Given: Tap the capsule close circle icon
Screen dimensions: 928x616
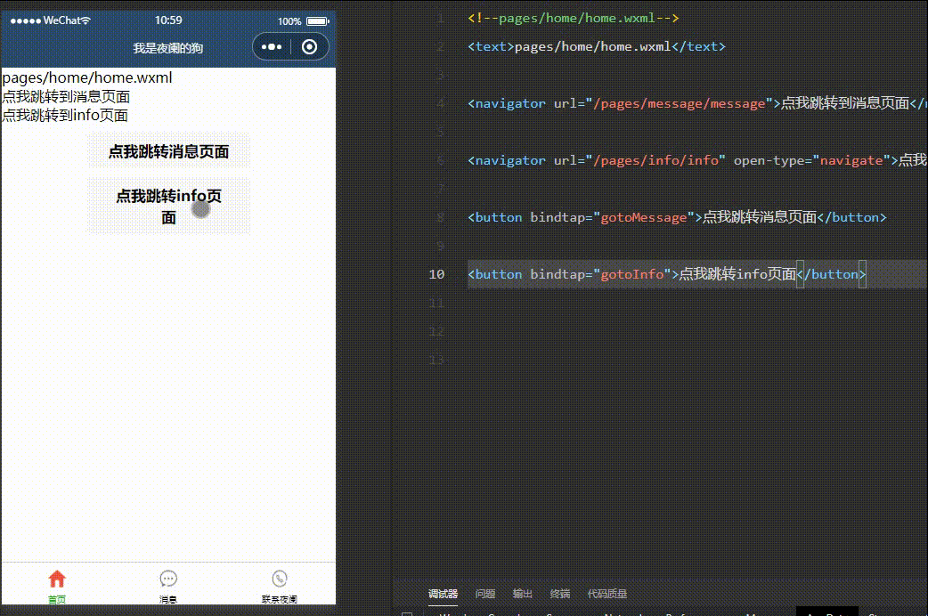Looking at the screenshot, I should pos(310,47).
